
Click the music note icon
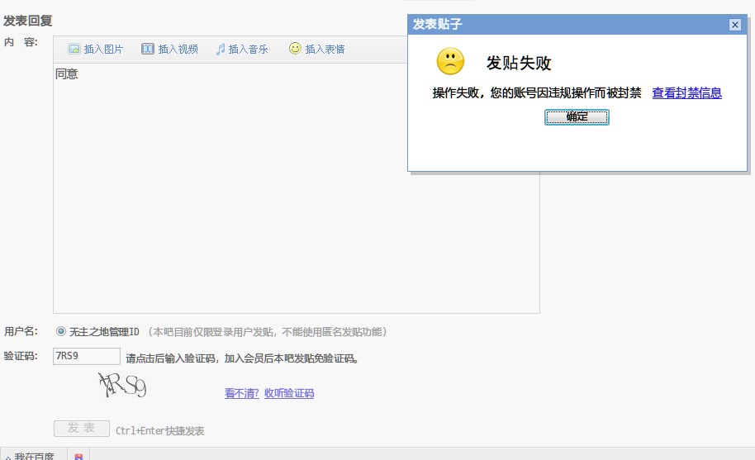click(x=221, y=49)
